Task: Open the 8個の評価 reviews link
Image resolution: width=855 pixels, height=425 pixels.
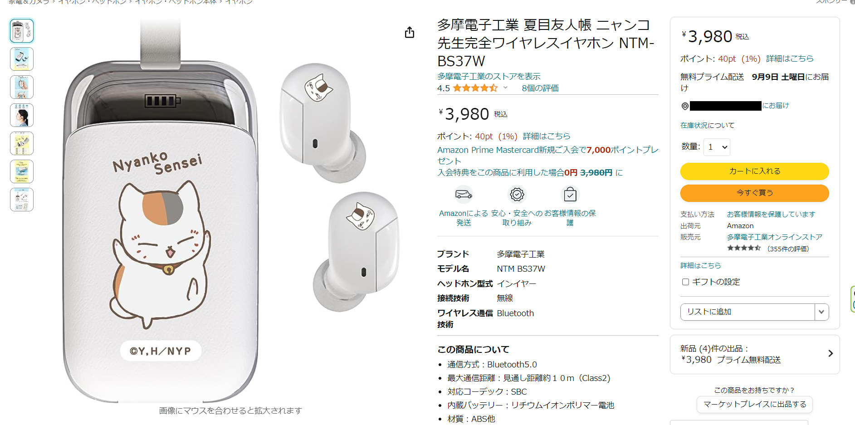Action: [x=540, y=88]
